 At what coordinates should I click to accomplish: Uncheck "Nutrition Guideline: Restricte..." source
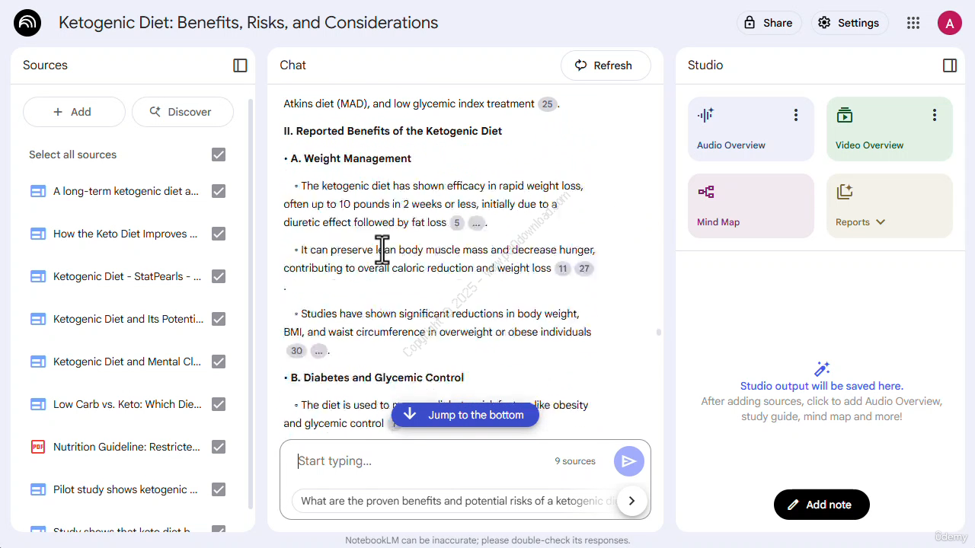point(219,447)
